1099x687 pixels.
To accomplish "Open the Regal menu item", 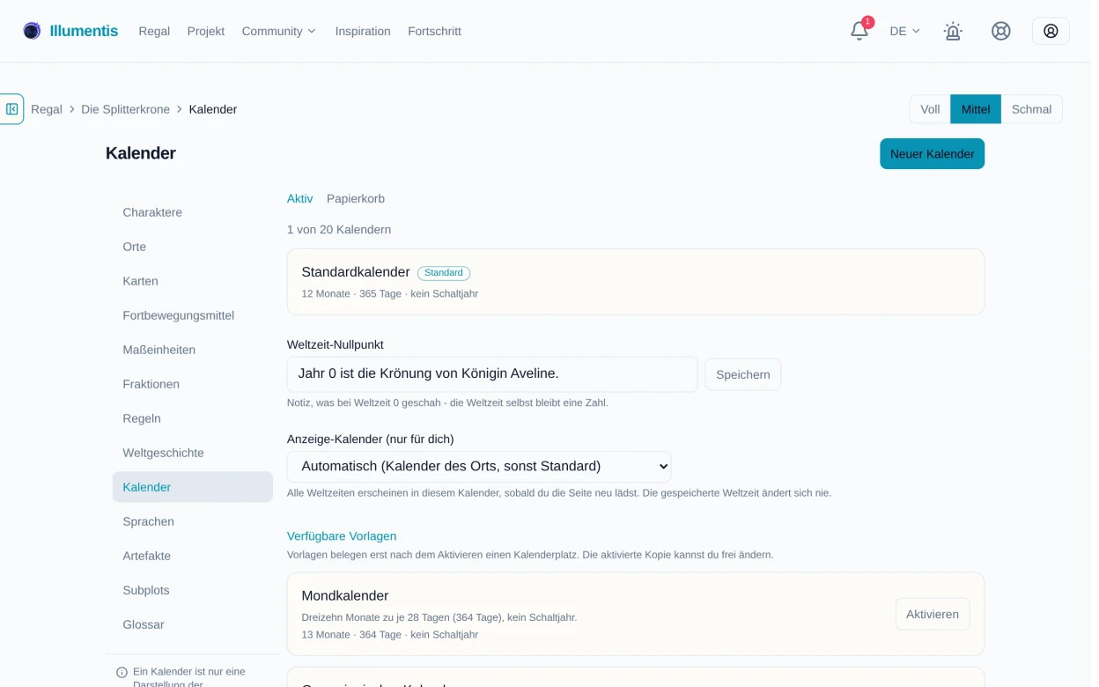I will tap(154, 31).
